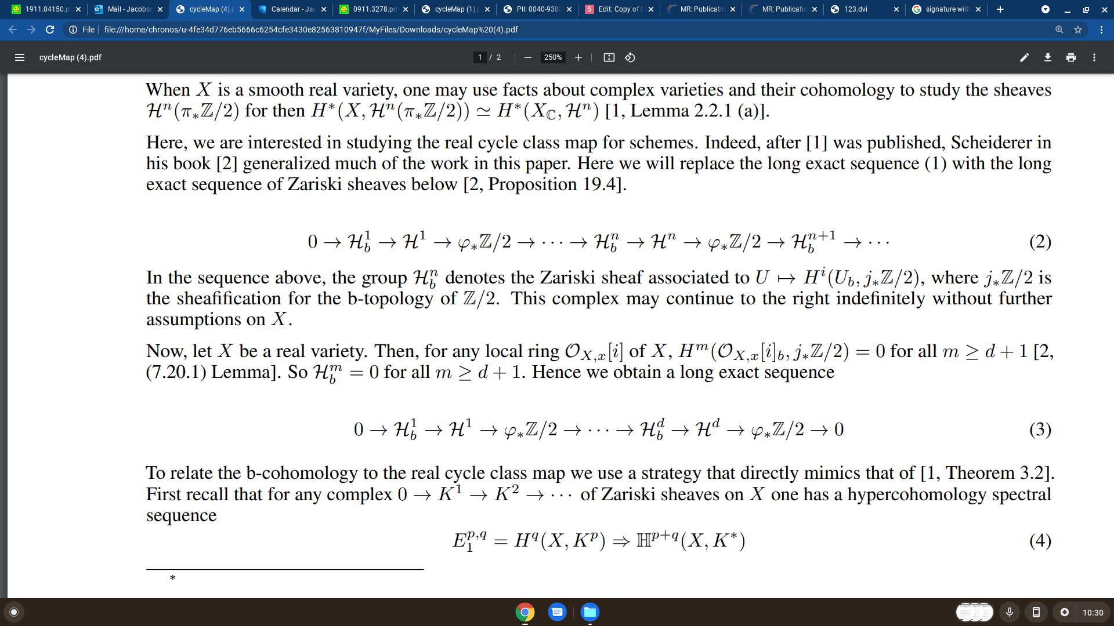Switch to the 123.dvi tab
1114x626 pixels.
click(x=855, y=9)
